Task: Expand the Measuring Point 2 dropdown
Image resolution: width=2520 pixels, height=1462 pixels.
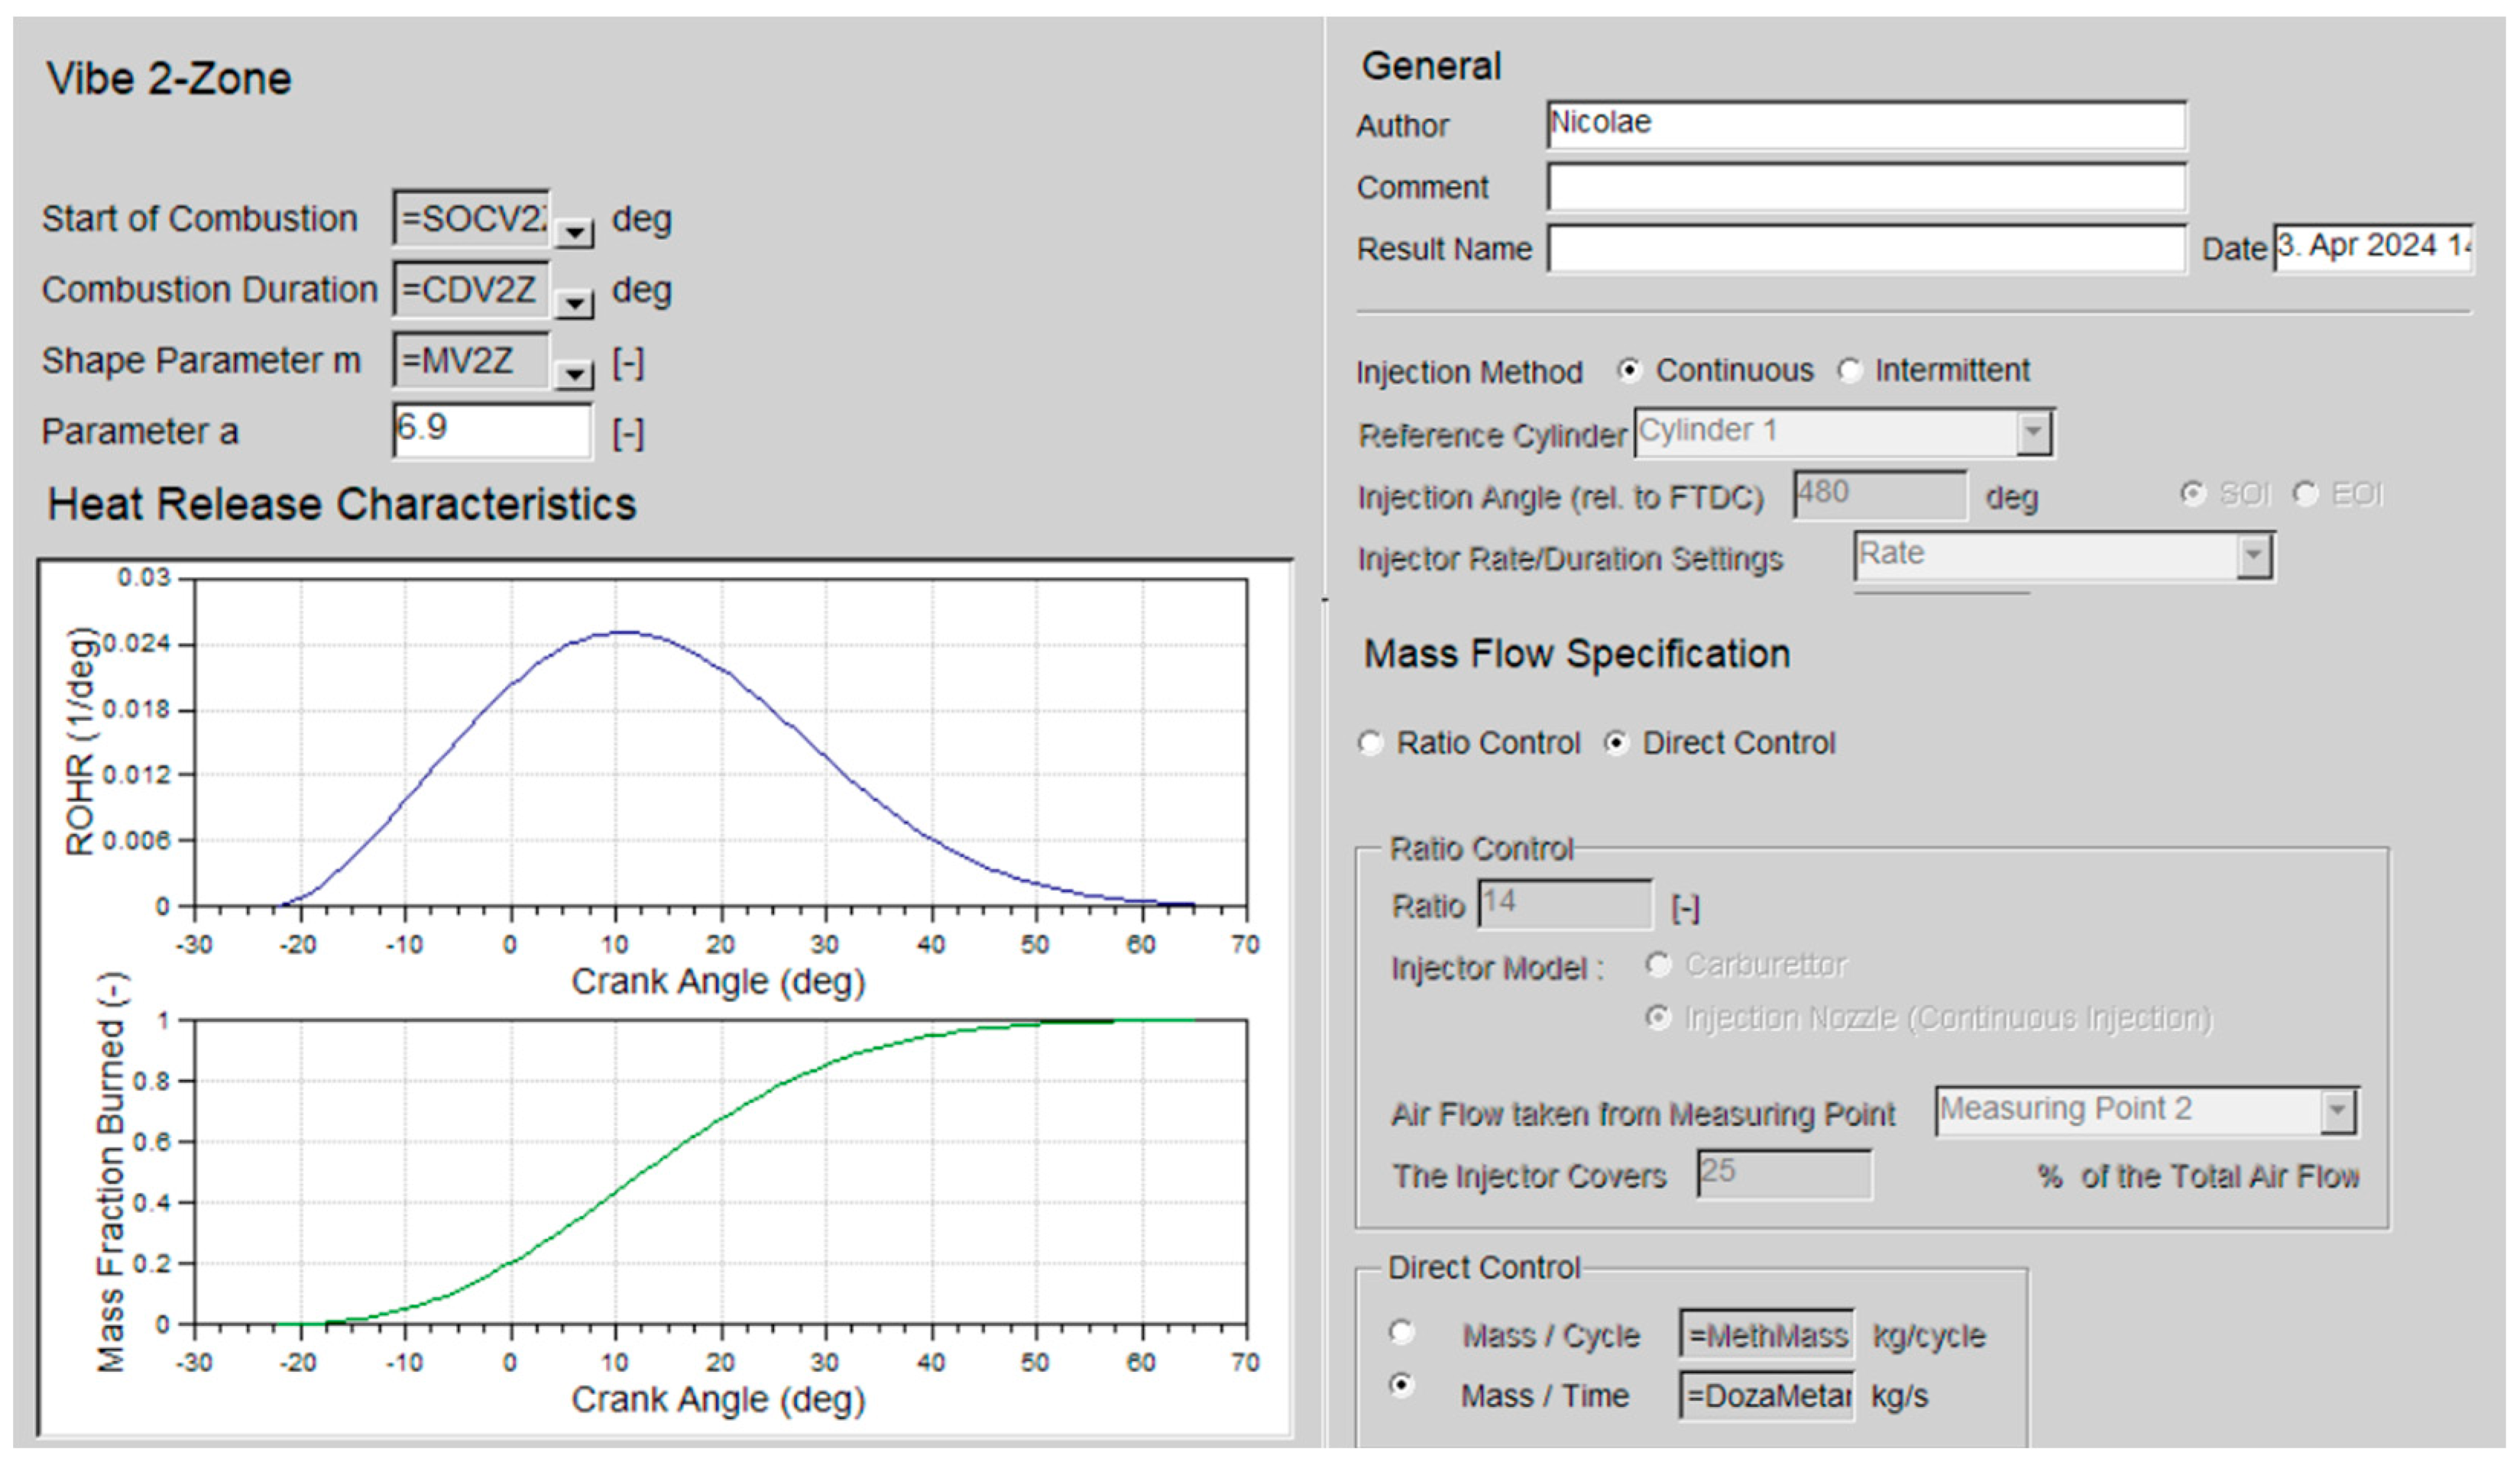Action: [x=2337, y=1111]
